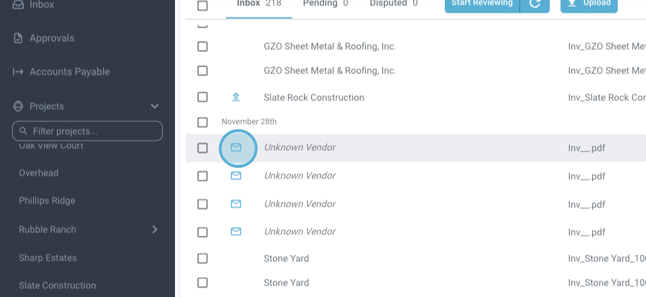Viewport: 646px width, 297px height.
Task: Tick the select-all checkbox beside the Inbox tab
Action: (x=203, y=5)
